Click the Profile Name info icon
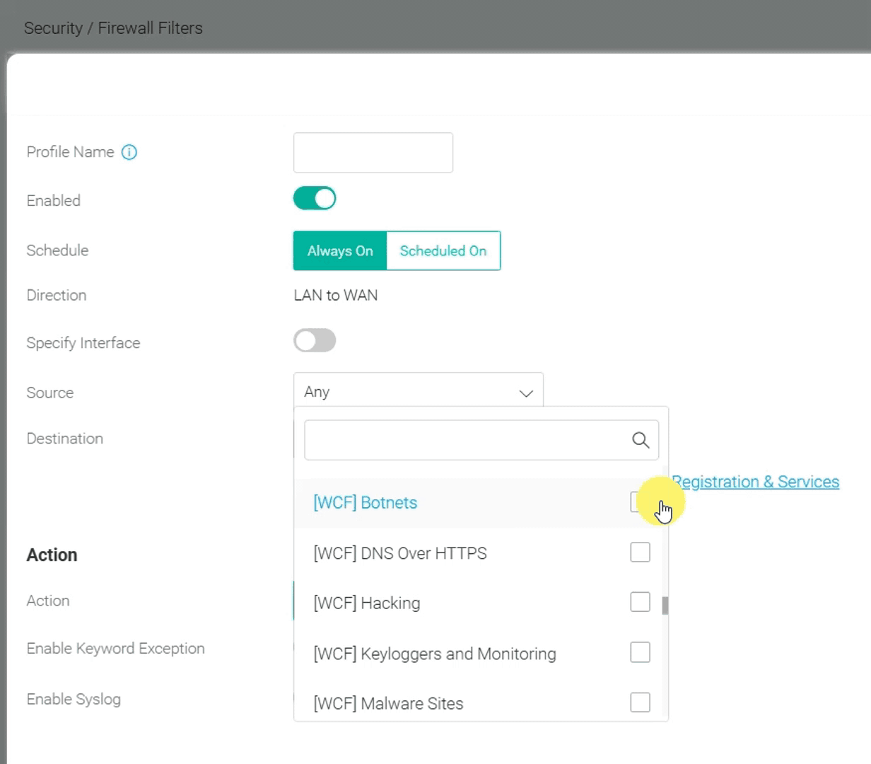The image size is (871, 764). 129,152
